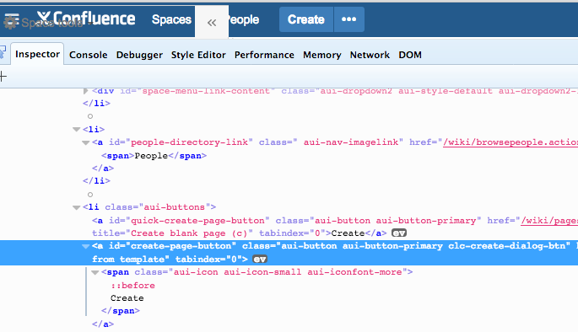Open the Style Editor tab
578x332 pixels.
pos(198,55)
